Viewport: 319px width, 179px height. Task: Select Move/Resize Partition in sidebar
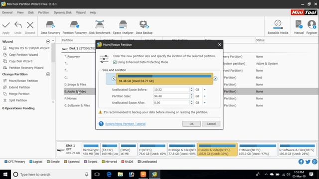pos(23,81)
